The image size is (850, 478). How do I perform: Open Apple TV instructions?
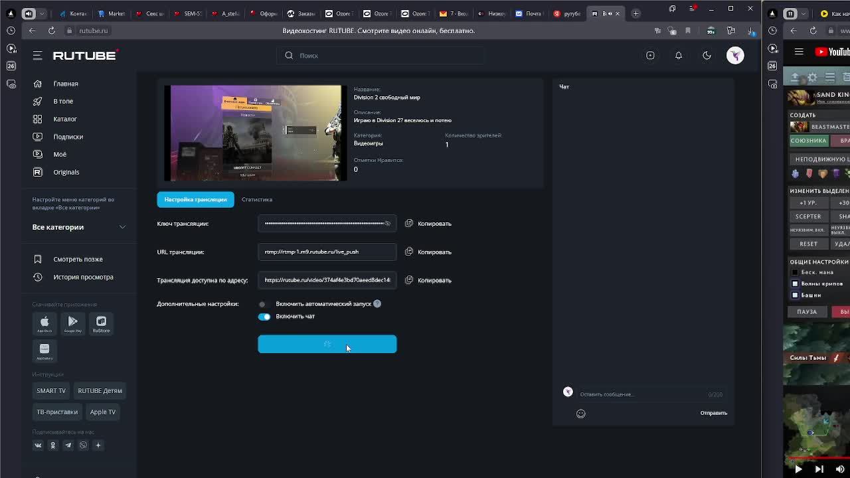[x=103, y=412]
